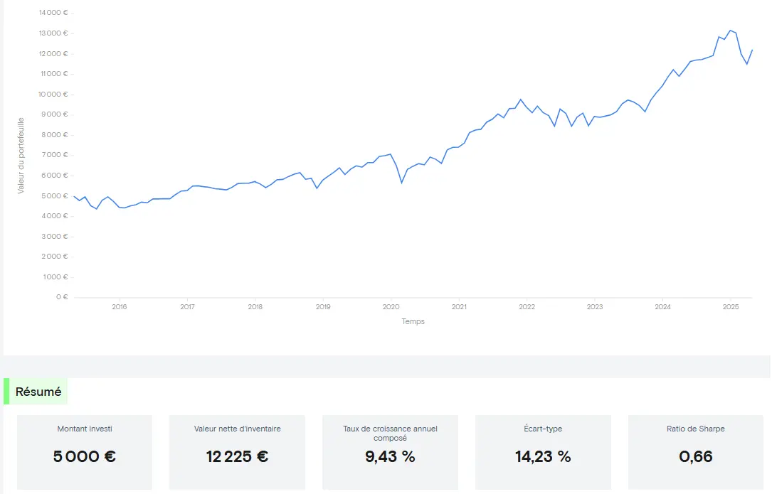
Task: Click the 10 000 € y-axis label
Action: pyautogui.click(x=53, y=94)
